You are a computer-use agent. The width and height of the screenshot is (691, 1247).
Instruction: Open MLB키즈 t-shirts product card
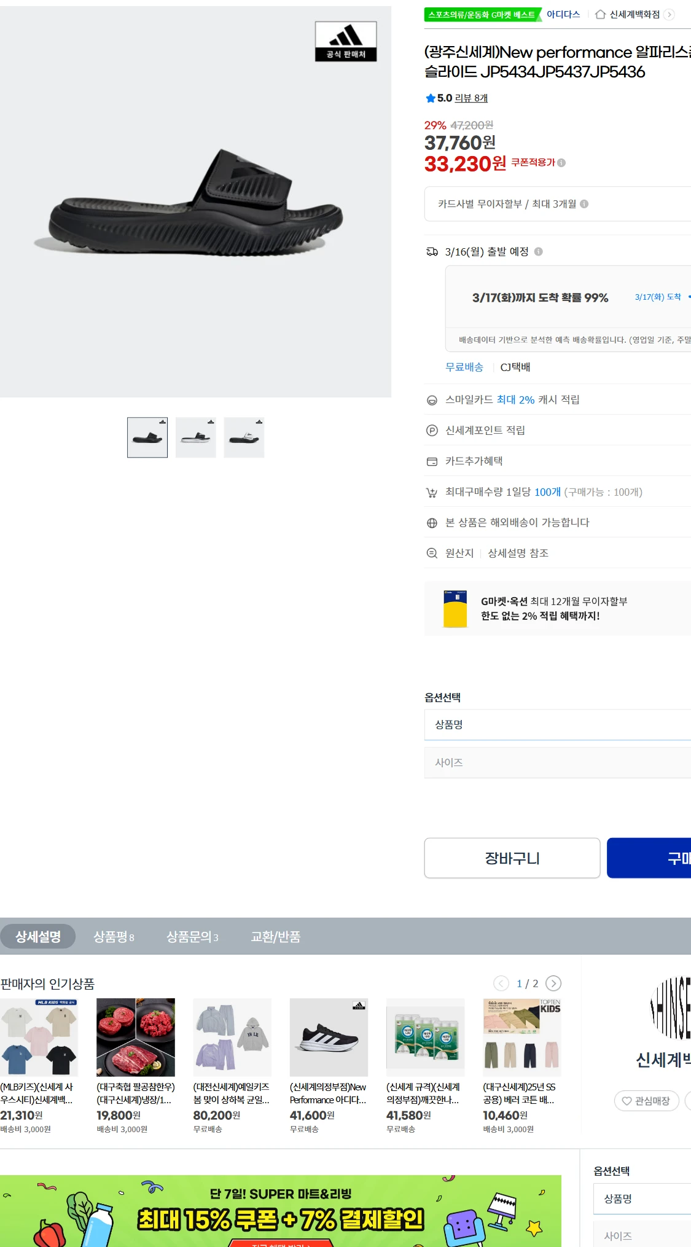click(x=39, y=1066)
